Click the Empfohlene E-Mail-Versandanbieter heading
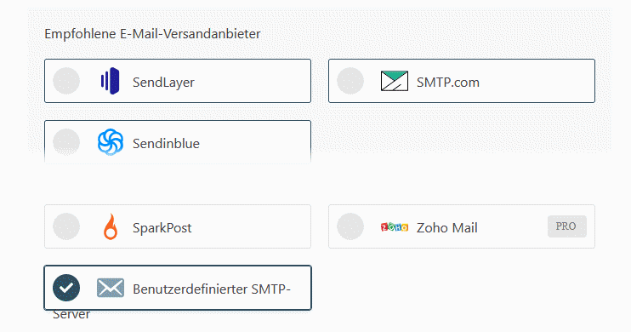The width and height of the screenshot is (631, 332). click(152, 34)
